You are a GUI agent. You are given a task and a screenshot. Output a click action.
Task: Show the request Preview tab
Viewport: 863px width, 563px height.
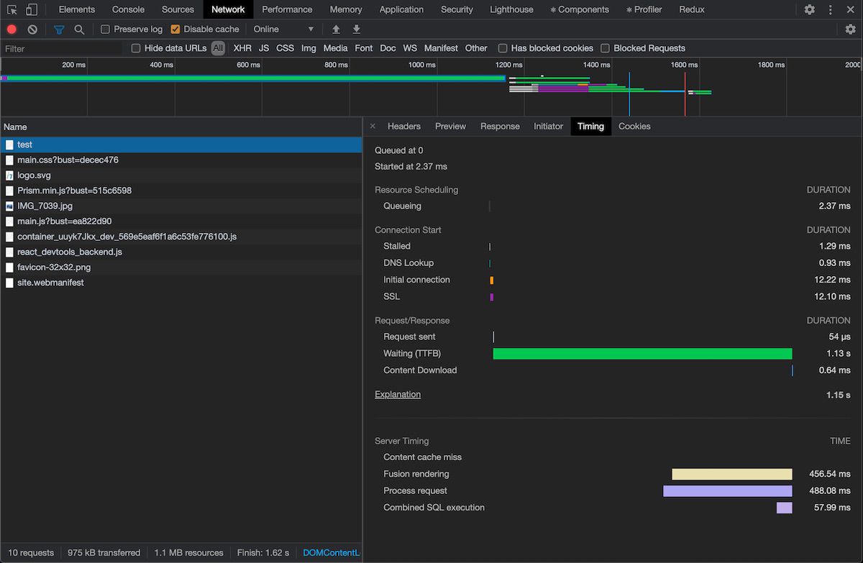[450, 126]
